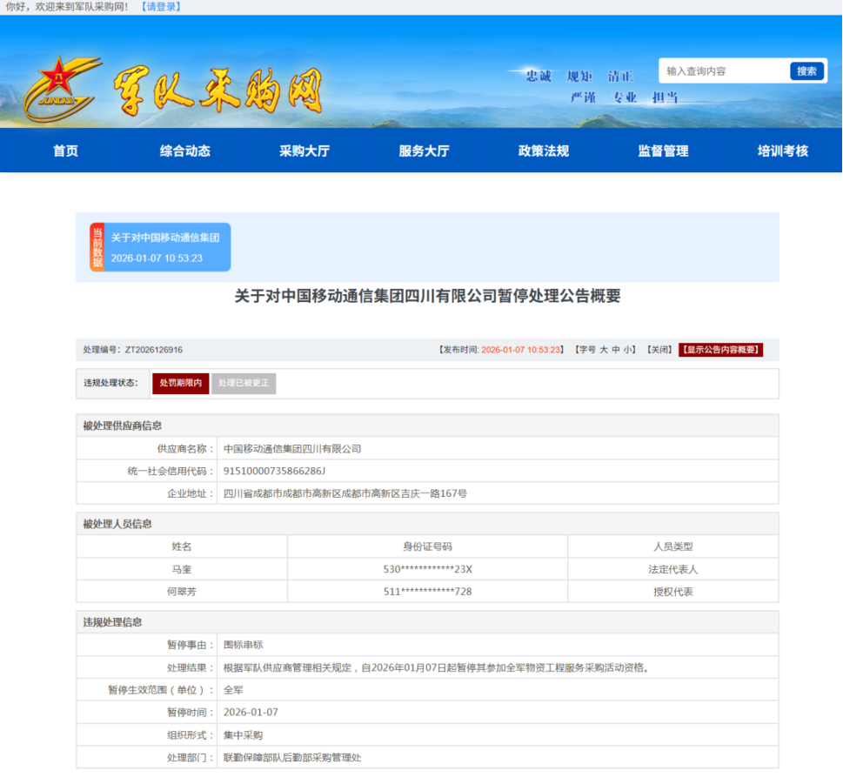This screenshot has width=843, height=784.
Task: Set font size to 小
Action: coord(627,350)
